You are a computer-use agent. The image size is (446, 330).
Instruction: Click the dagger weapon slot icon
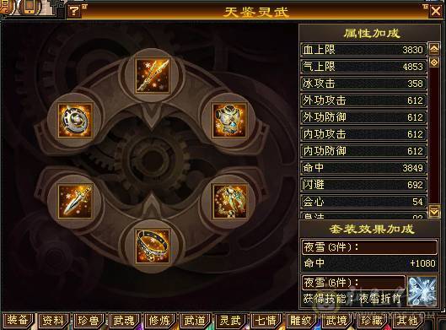(75, 202)
